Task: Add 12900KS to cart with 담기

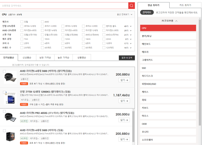Action: coord(124,101)
